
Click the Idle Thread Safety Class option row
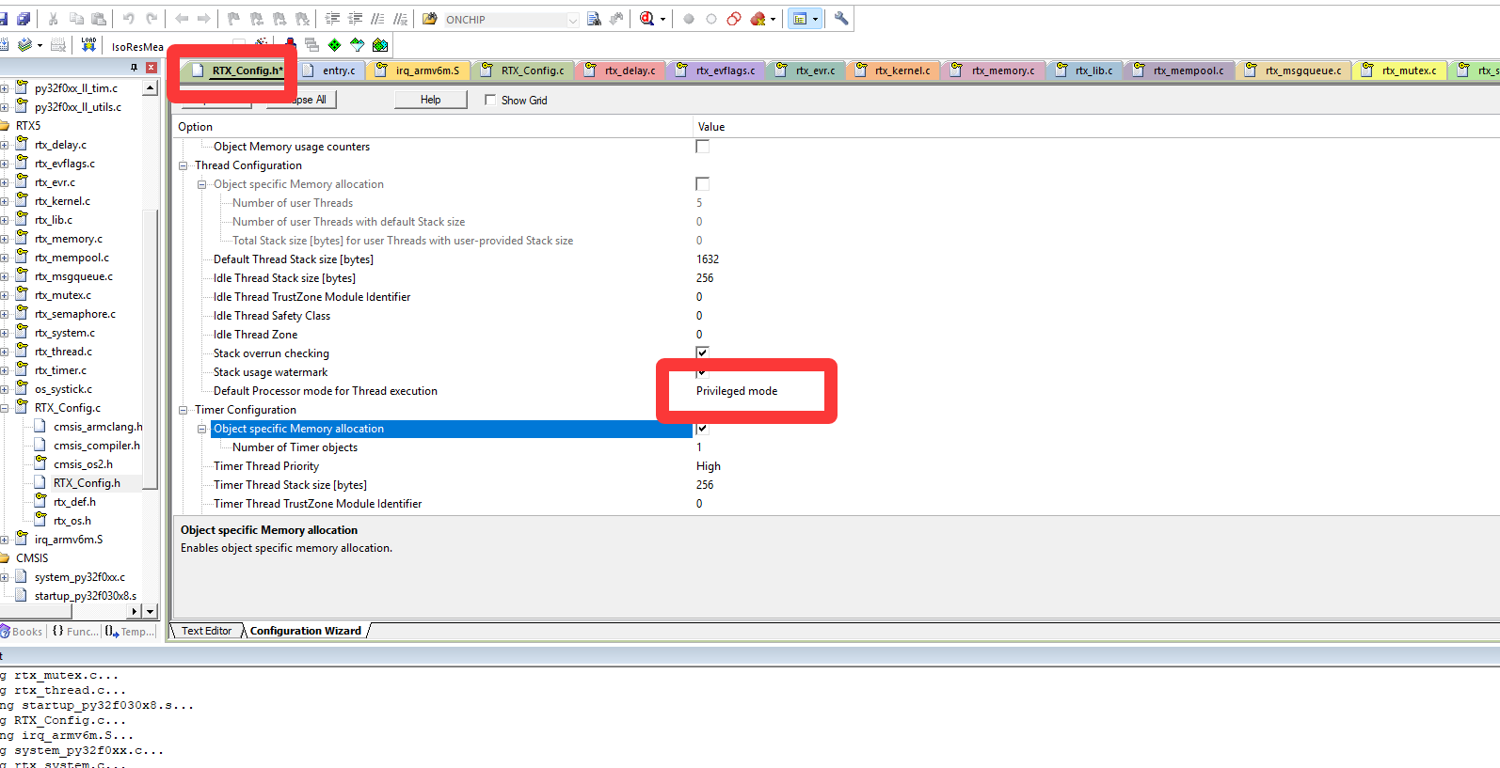272,316
